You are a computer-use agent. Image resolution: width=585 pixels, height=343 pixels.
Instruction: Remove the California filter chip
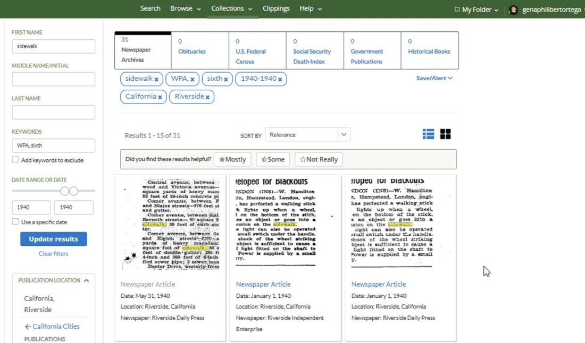tap(160, 97)
